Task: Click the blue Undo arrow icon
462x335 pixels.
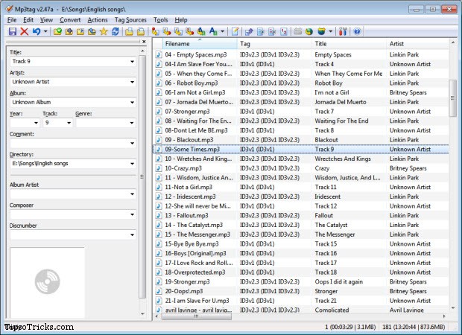Action: tap(37, 31)
